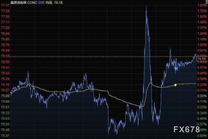This screenshot has height=139, width=208.
Task: Select the 分时 legend label
Action: click(41, 2)
